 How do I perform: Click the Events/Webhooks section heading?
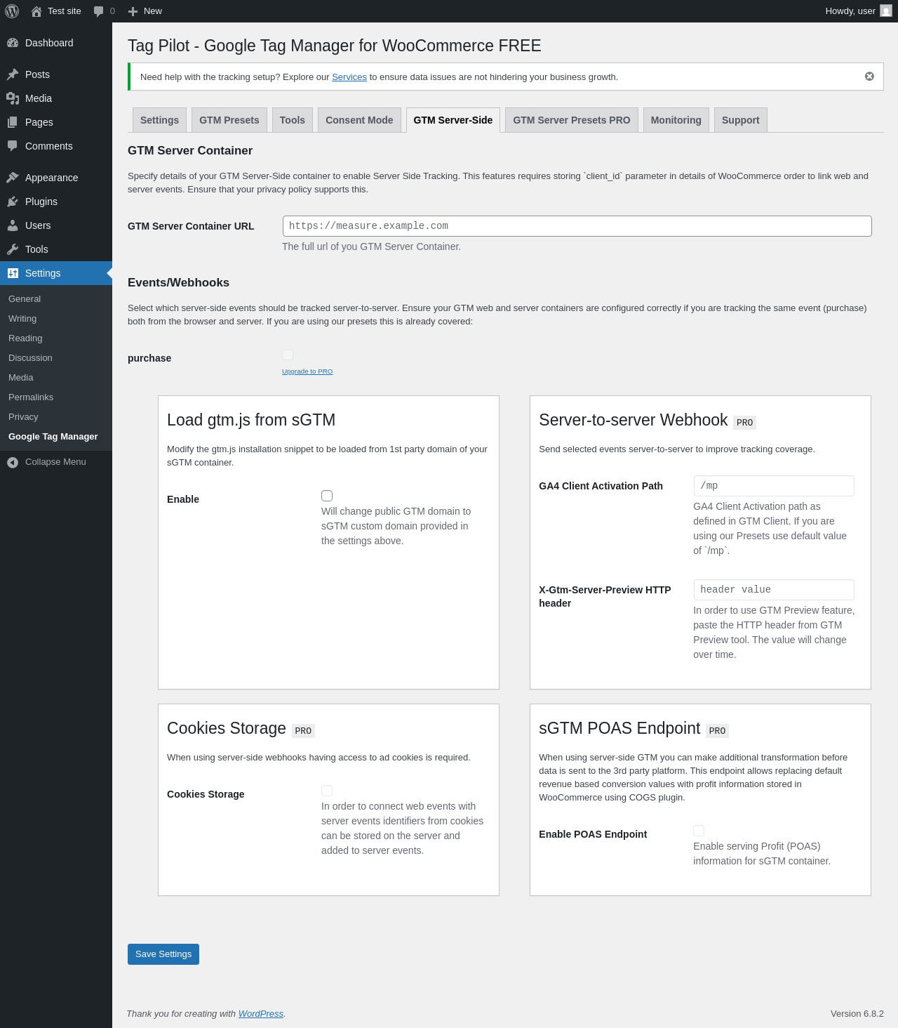(x=178, y=283)
